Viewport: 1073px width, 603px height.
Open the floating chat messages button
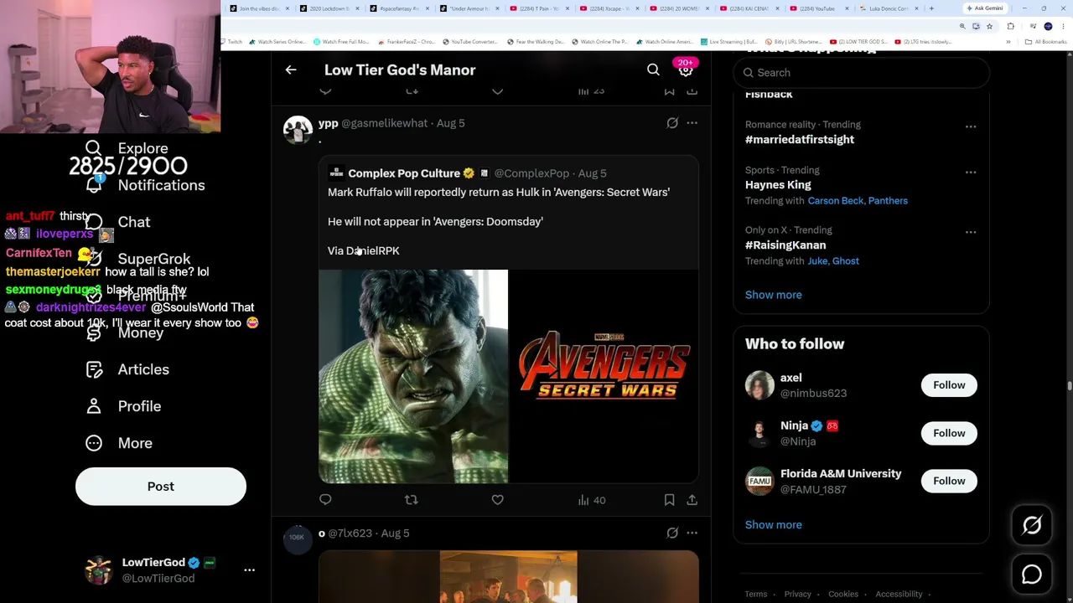(1032, 575)
